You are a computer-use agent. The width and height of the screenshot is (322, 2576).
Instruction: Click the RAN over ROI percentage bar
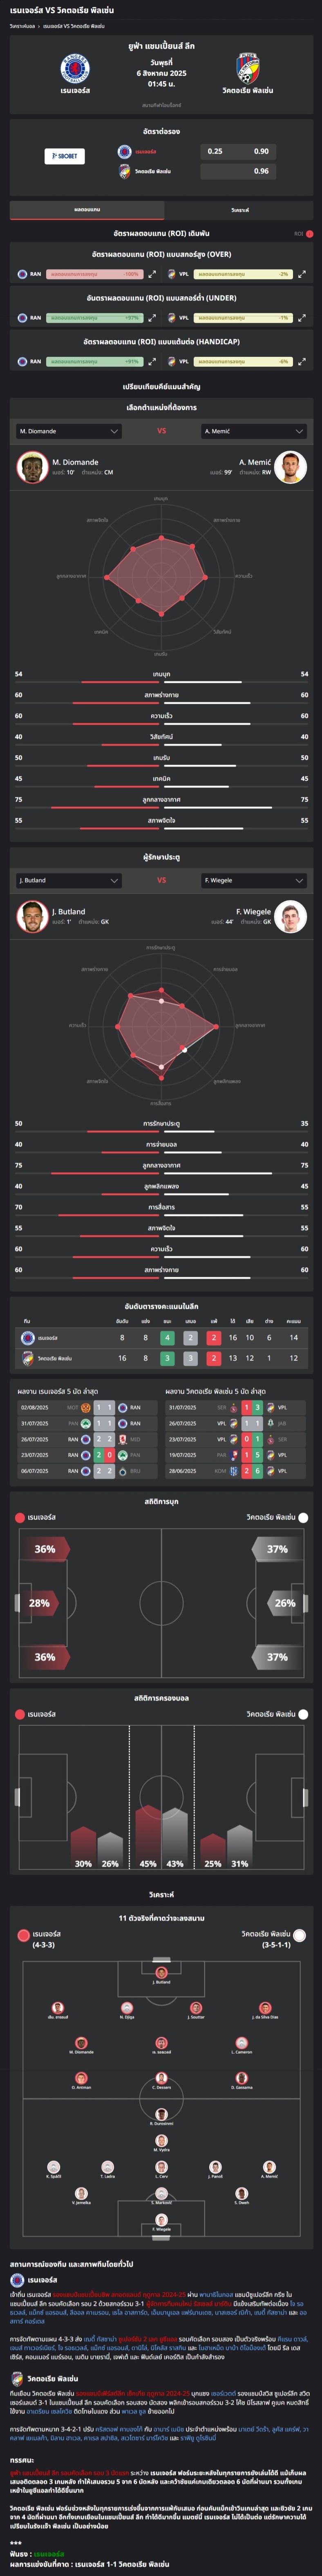click(95, 274)
